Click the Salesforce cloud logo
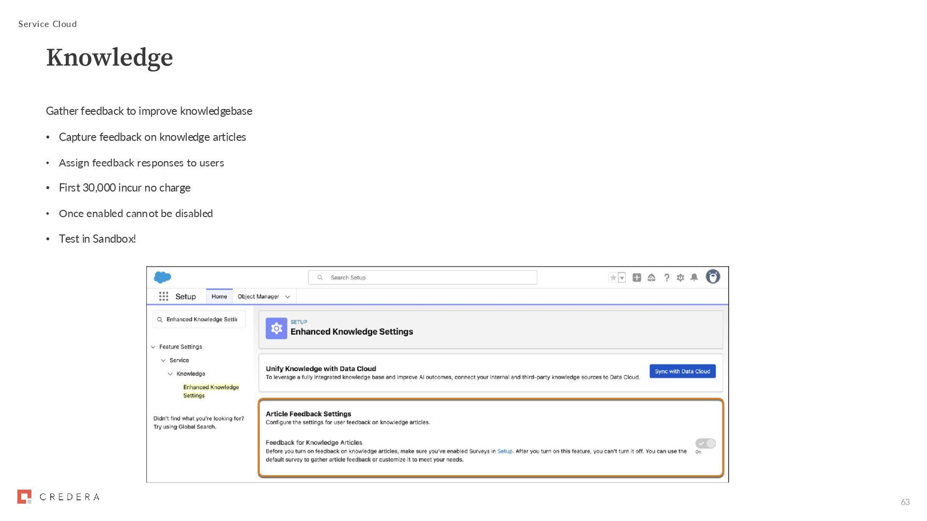 click(162, 277)
